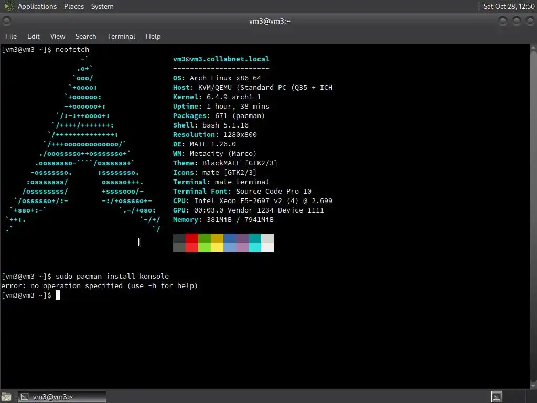This screenshot has height=403, width=537.
Task: Click the Terminal Font: Source Code Pro line
Action: [x=242, y=191]
